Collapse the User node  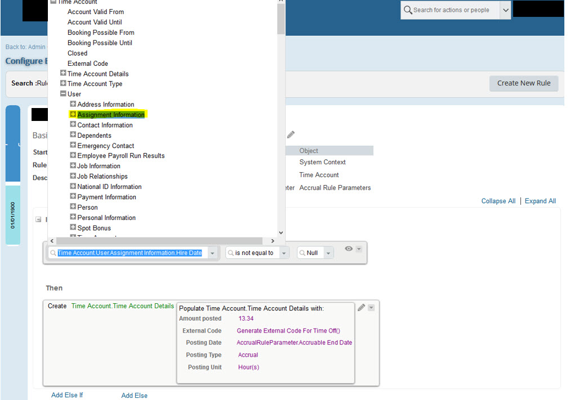pyautogui.click(x=63, y=93)
